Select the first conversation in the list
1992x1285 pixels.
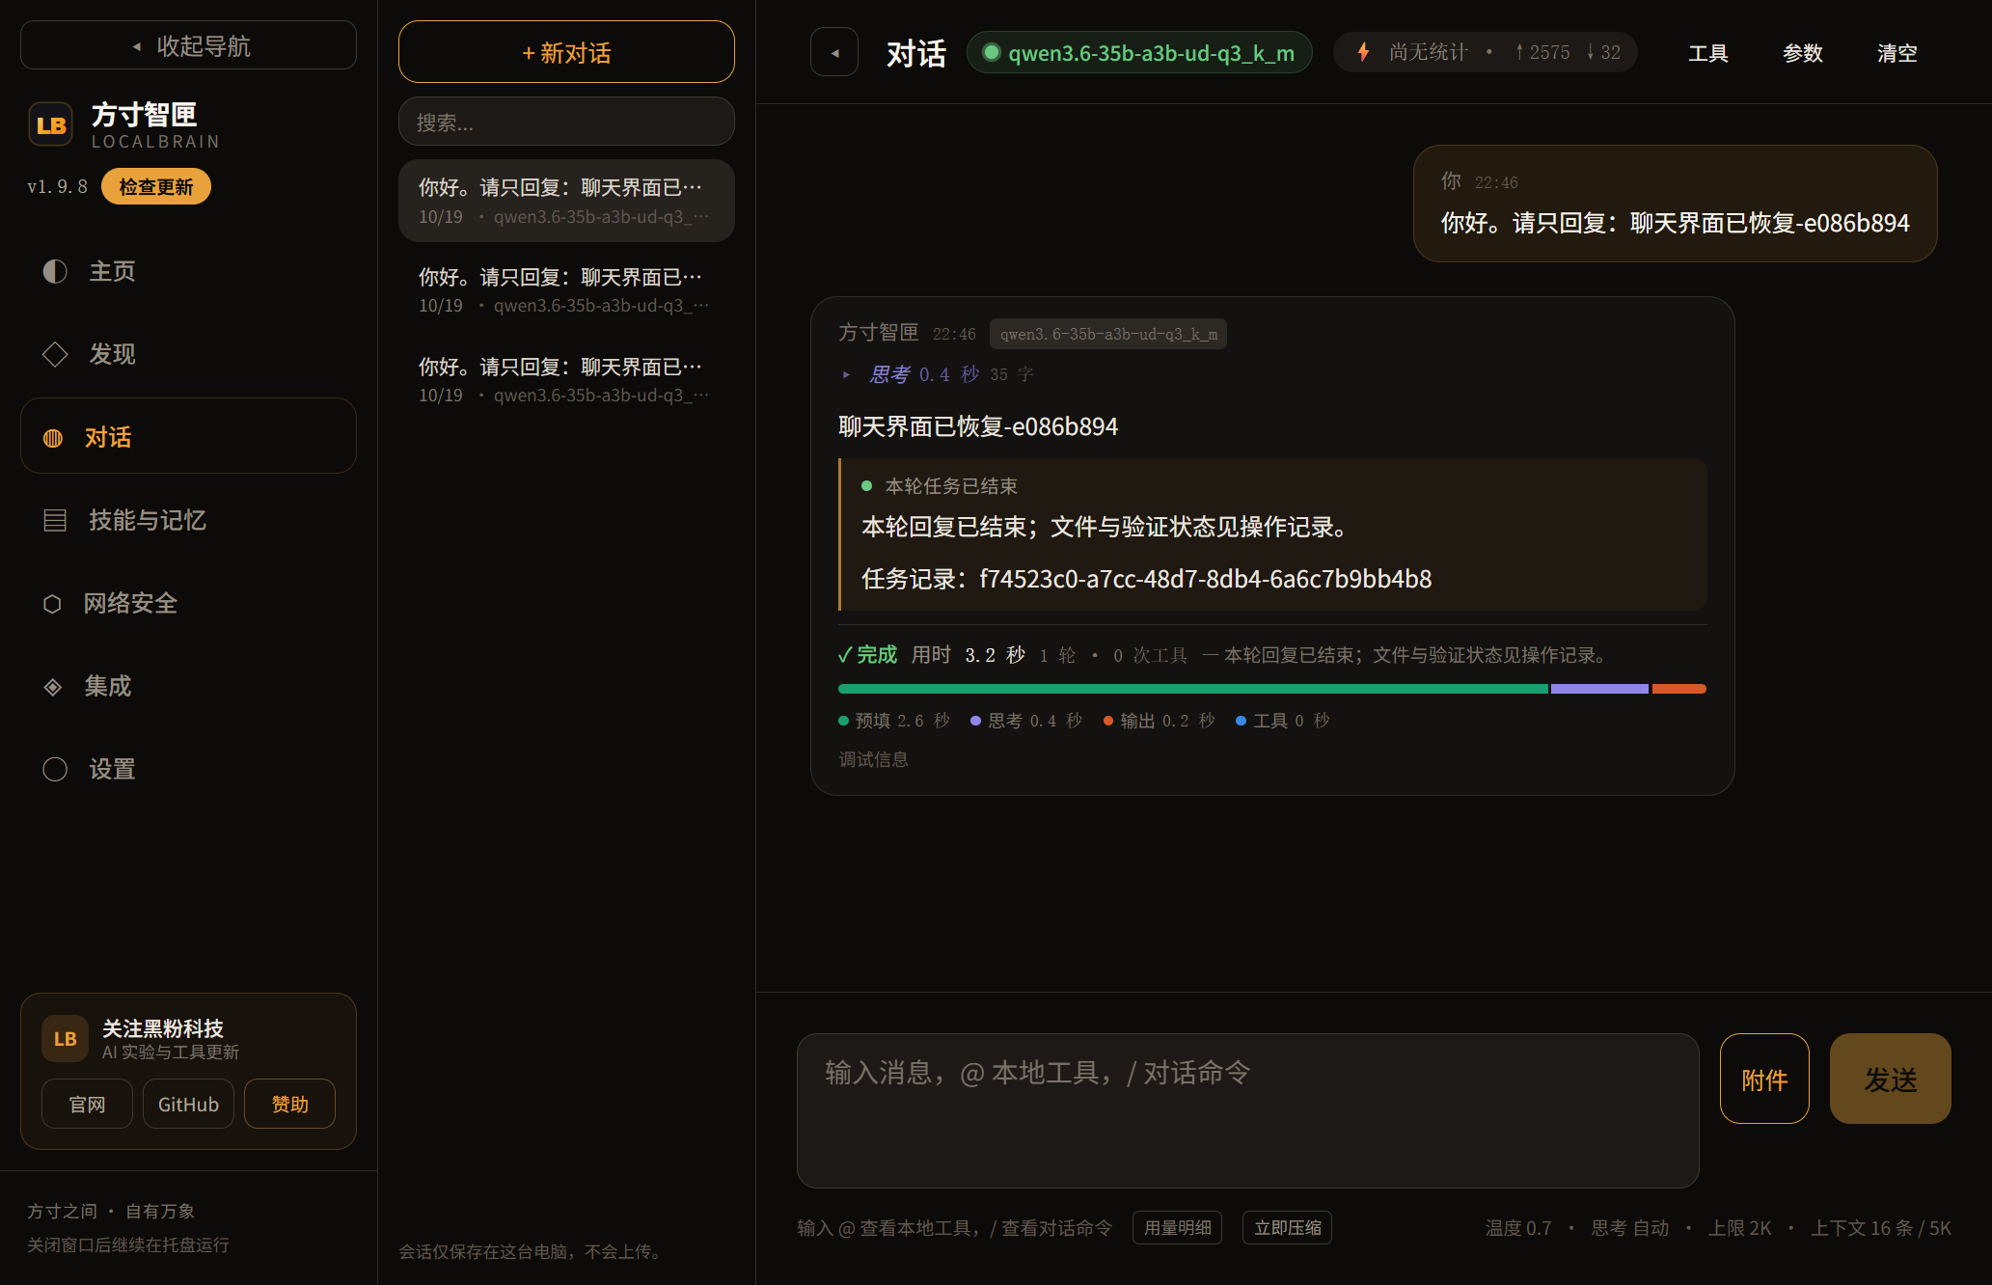click(x=566, y=201)
